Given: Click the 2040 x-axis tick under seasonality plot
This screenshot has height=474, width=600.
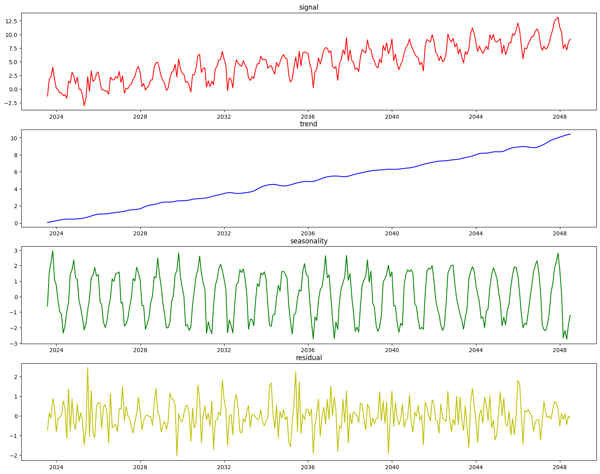Looking at the screenshot, I should pos(392,350).
